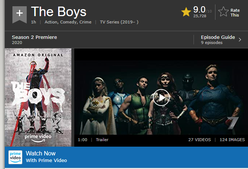Open the TV Series (2019– ) release info

[119, 22]
